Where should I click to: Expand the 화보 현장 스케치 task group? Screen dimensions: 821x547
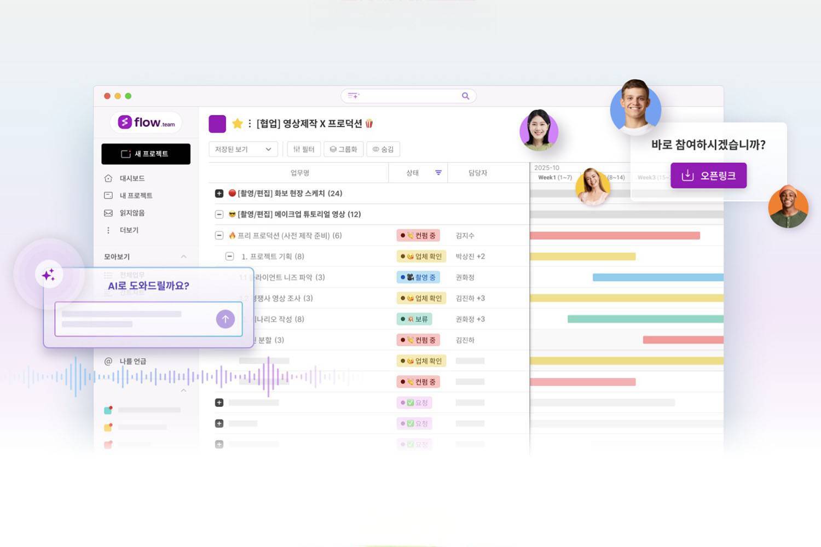pos(219,193)
